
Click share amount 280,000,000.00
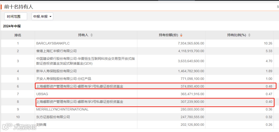pyautogui.click(x=193, y=109)
